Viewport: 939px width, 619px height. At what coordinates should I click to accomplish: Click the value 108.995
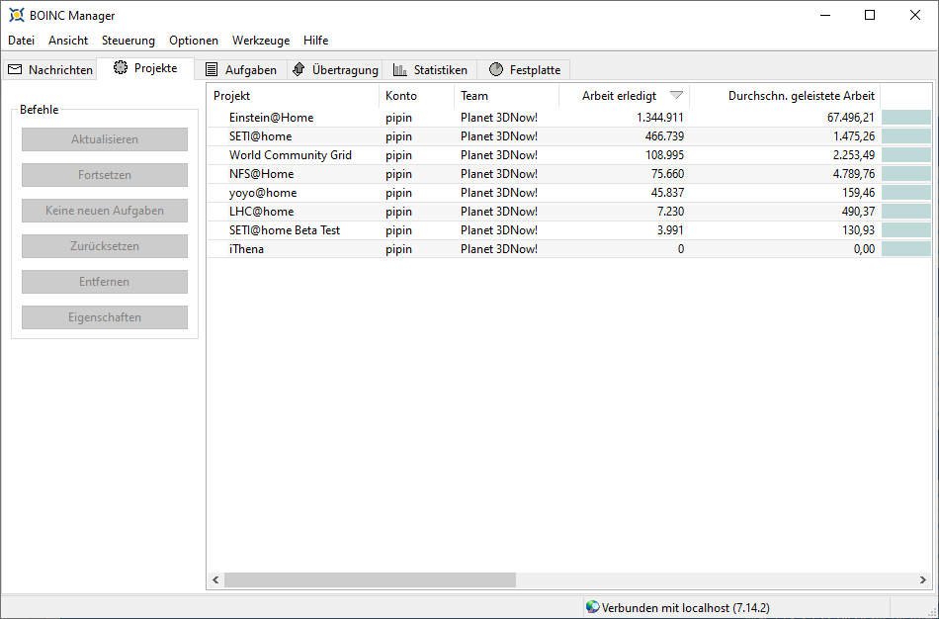[x=664, y=154]
